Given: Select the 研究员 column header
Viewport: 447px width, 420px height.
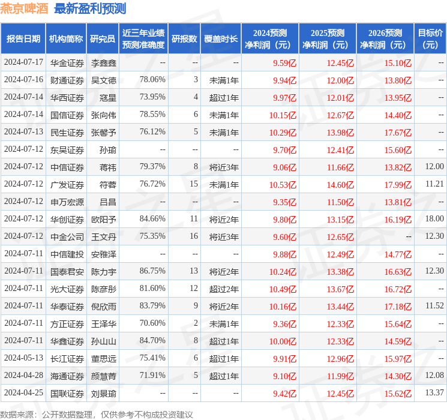Looking at the screenshot, I should (x=103, y=39).
